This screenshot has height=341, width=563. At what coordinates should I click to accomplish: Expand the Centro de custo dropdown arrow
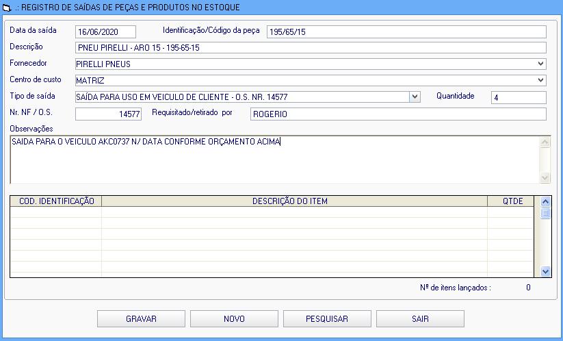tap(540, 80)
